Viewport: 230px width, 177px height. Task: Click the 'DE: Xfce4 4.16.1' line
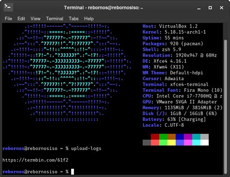click(x=164, y=61)
